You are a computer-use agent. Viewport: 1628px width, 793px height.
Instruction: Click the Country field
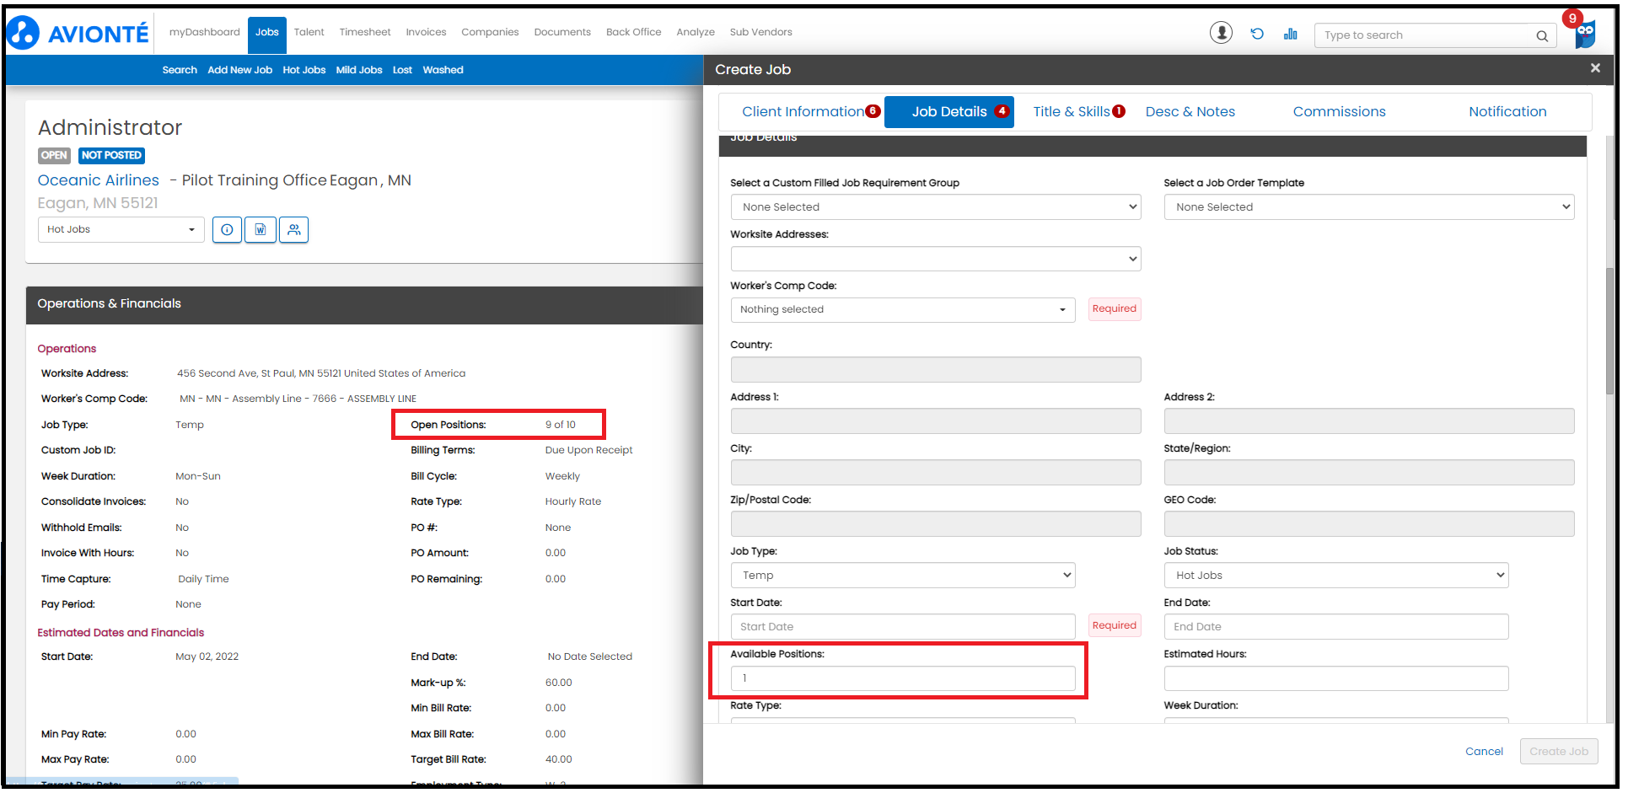click(x=936, y=370)
